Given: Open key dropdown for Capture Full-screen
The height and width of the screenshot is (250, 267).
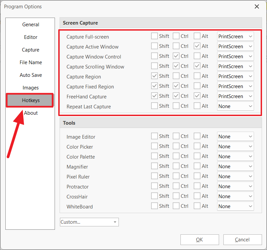Looking at the screenshot, I should tap(235, 36).
